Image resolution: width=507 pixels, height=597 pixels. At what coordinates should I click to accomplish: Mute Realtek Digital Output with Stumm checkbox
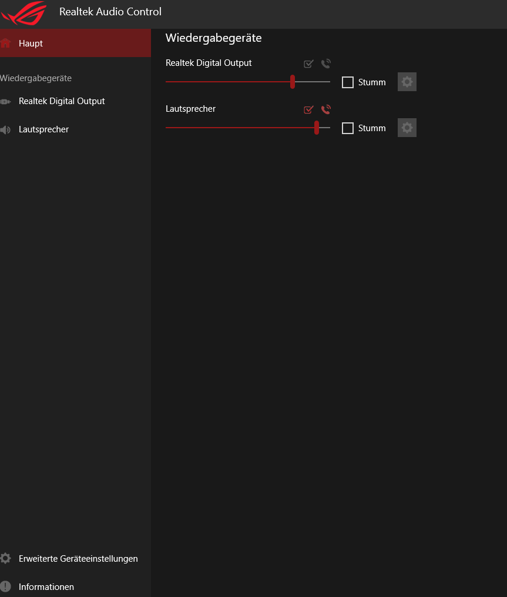tap(348, 82)
